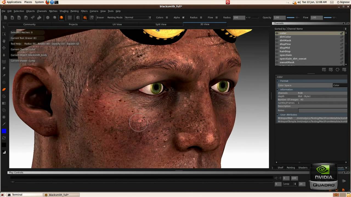Select the specGain channel
The height and width of the screenshot is (197, 351).
pos(285,55)
